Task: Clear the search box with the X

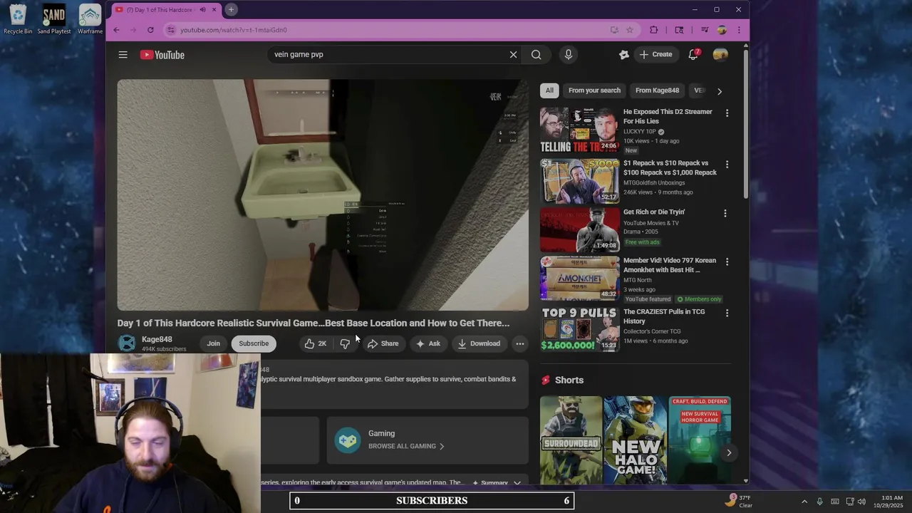Action: pos(513,55)
